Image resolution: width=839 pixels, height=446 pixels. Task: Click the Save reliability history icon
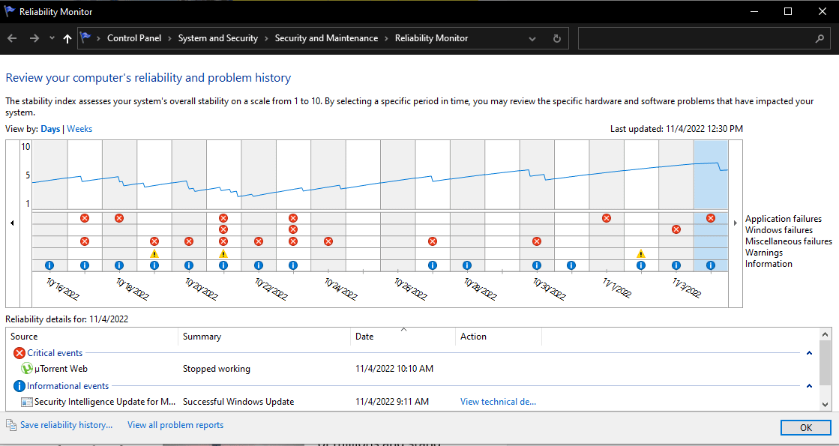10,424
